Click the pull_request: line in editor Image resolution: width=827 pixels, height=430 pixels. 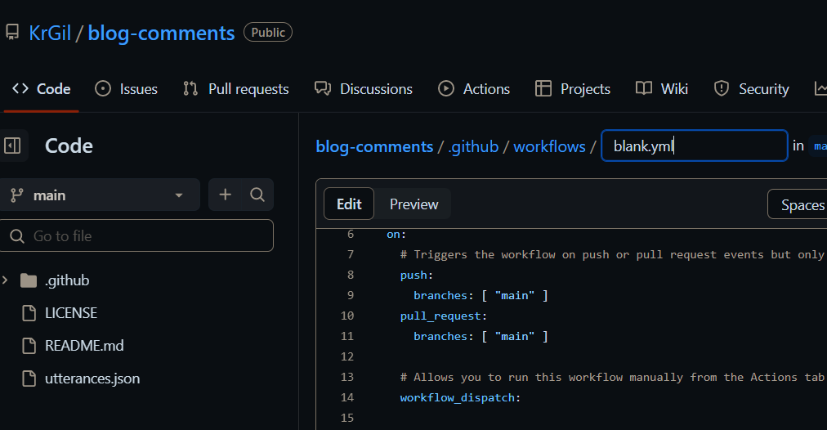(x=444, y=316)
